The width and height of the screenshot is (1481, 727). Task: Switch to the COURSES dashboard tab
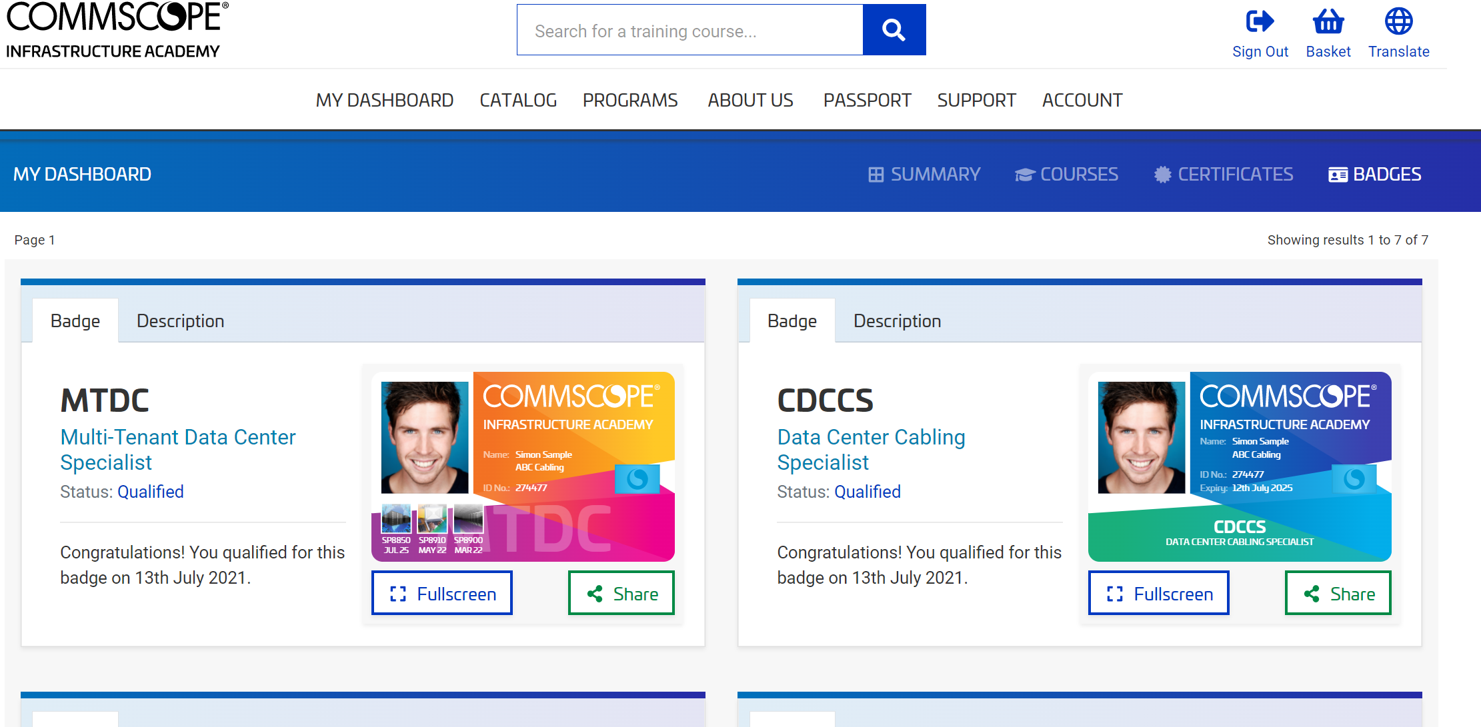(x=1067, y=175)
